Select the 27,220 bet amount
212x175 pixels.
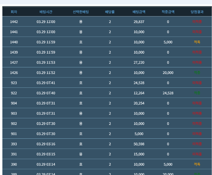point(139,63)
